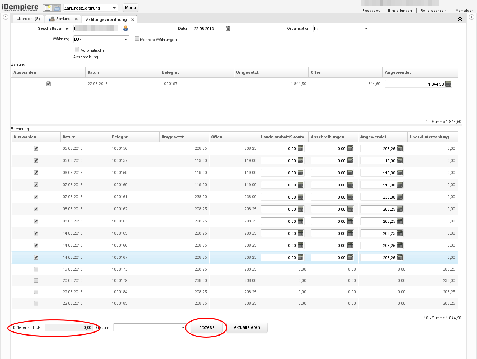Image resolution: width=477 pixels, height=359 pixels.
Task: Uncheck invoice 1000156 selection checkbox
Action: click(x=36, y=148)
